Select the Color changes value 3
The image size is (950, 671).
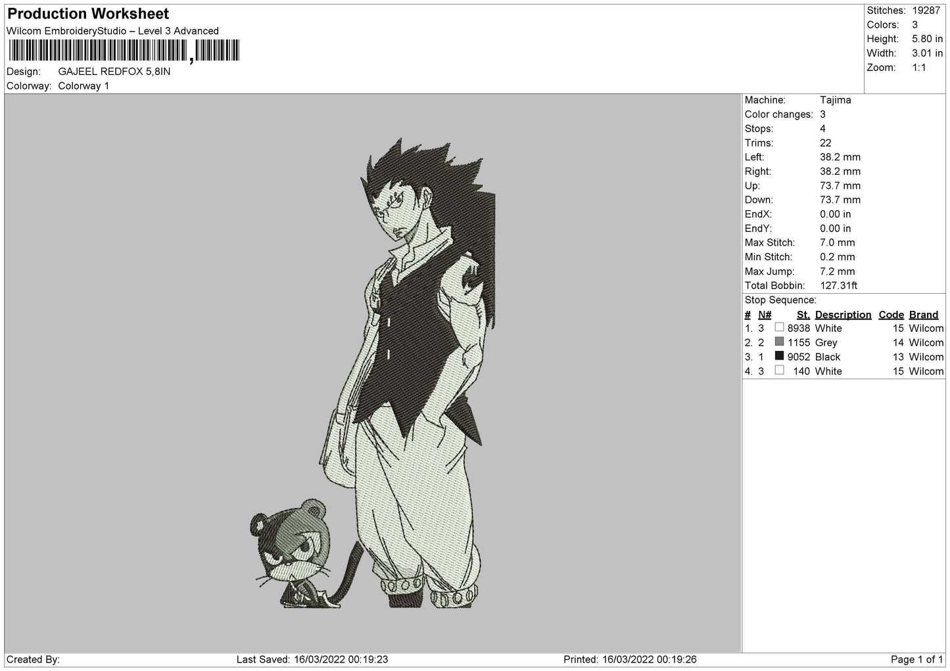tap(823, 114)
